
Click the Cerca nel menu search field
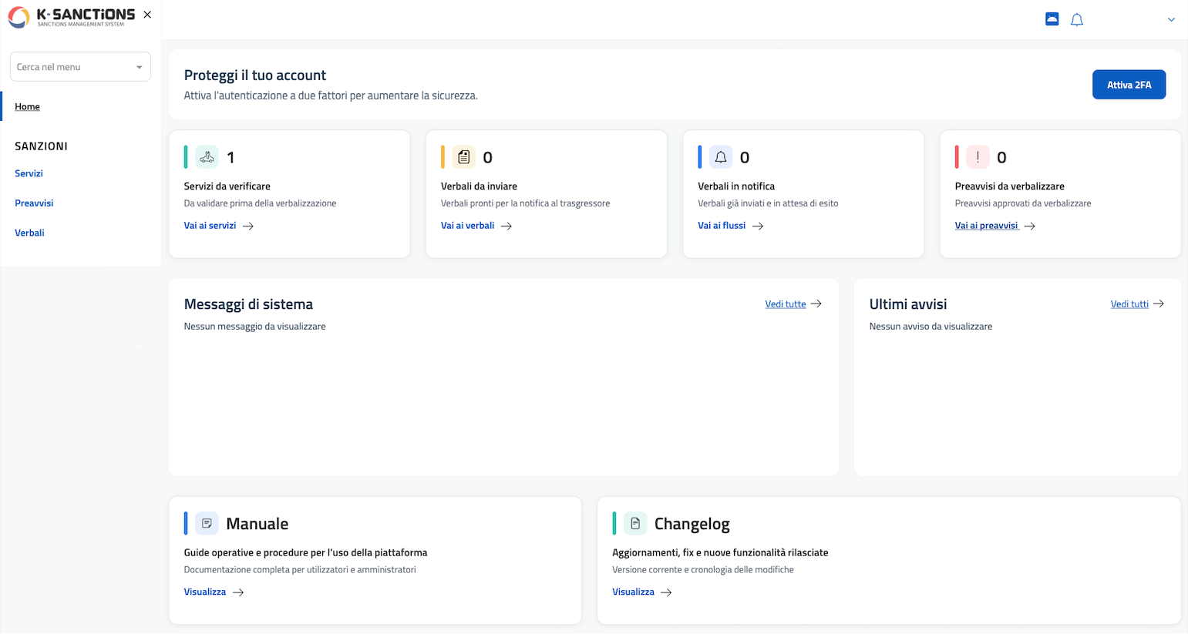(x=69, y=67)
